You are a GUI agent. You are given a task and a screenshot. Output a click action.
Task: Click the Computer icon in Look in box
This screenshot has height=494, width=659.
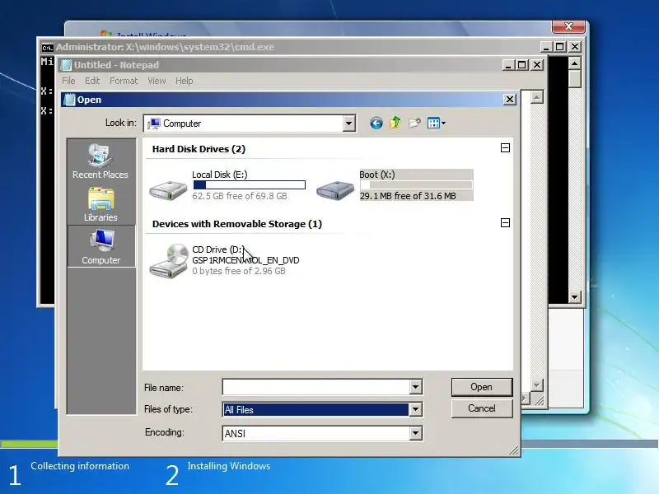click(154, 123)
